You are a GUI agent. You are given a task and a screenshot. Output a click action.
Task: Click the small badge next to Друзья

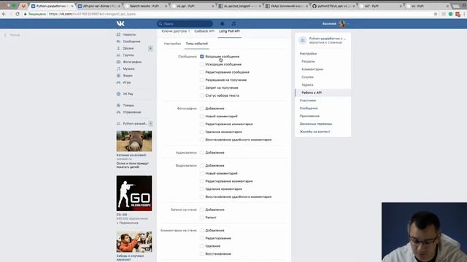coord(150,48)
